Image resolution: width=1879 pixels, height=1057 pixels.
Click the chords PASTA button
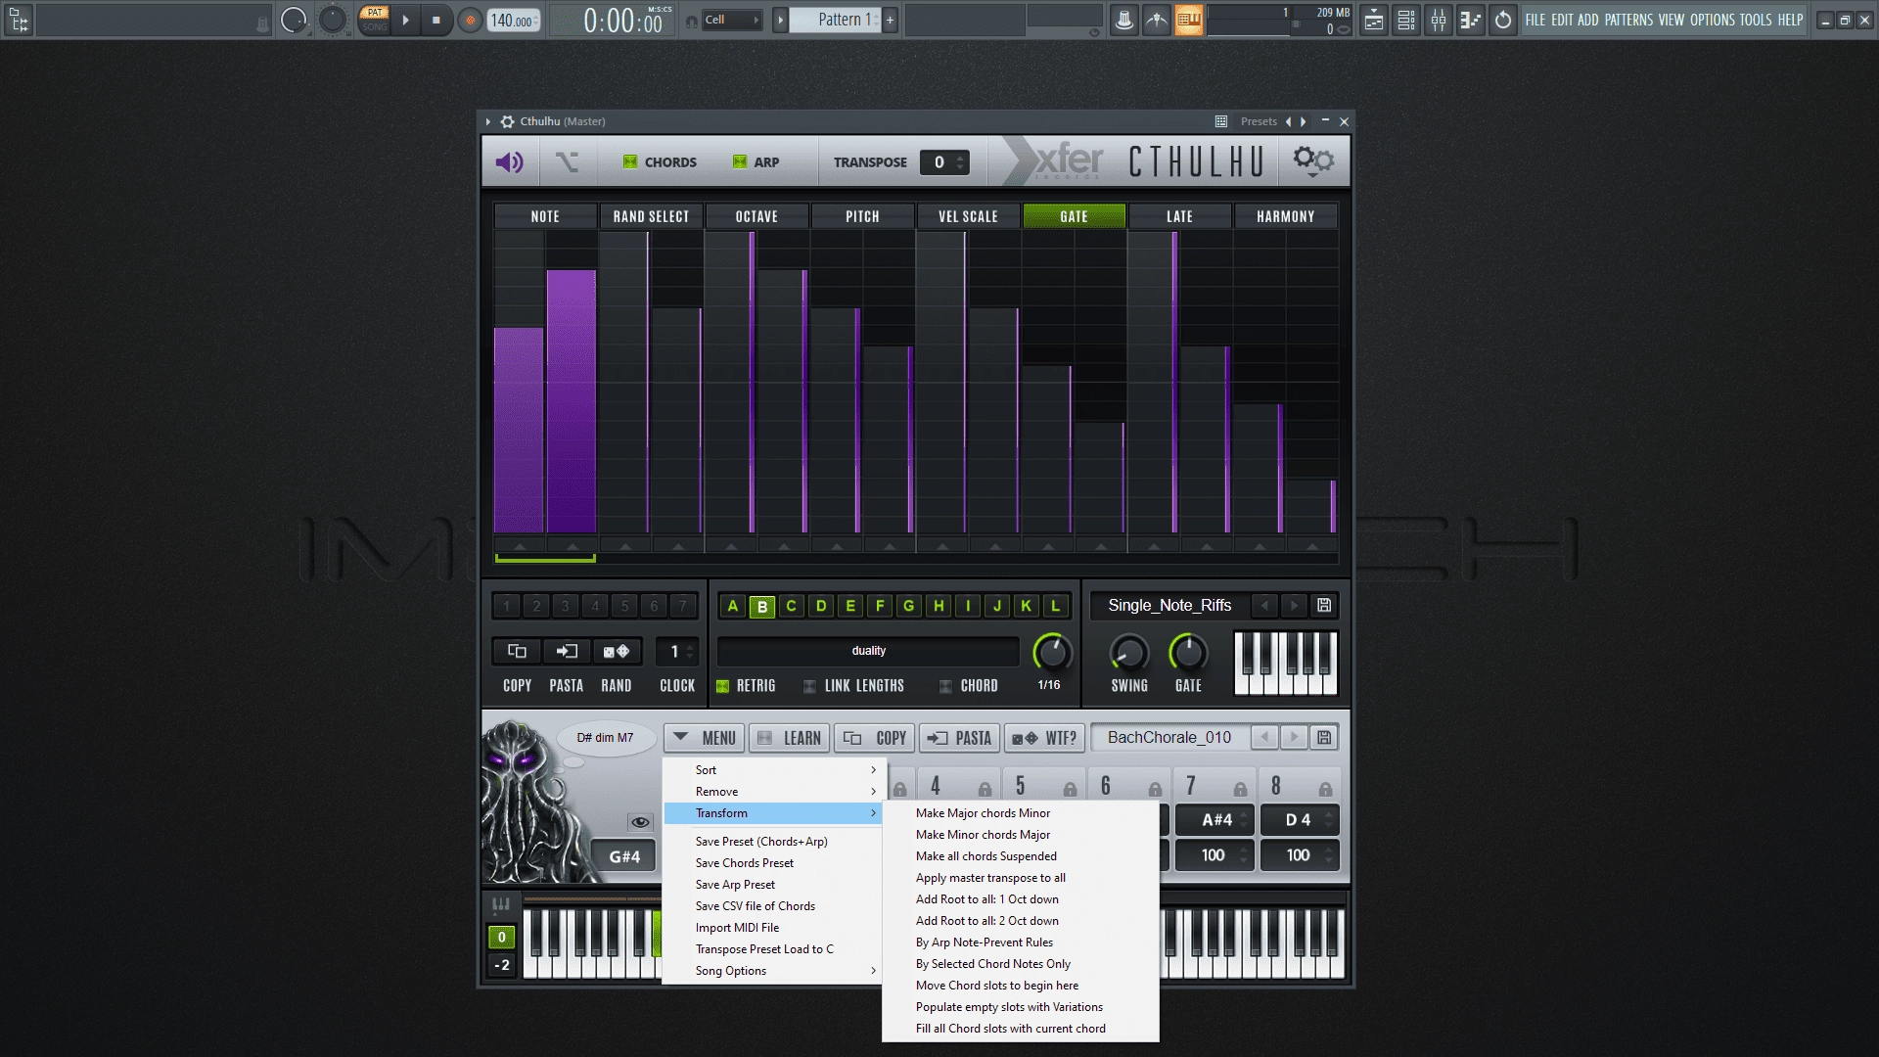pos(960,738)
